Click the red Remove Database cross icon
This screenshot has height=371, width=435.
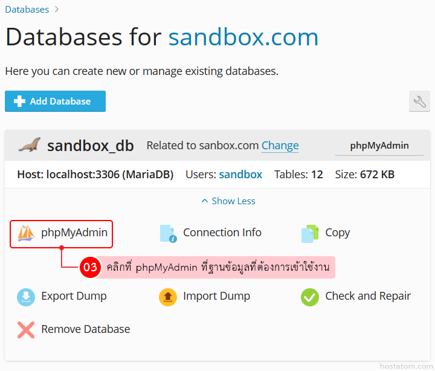click(x=26, y=329)
